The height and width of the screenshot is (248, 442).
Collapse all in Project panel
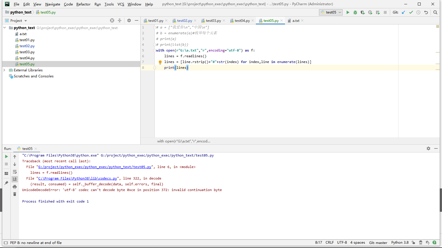120,20
